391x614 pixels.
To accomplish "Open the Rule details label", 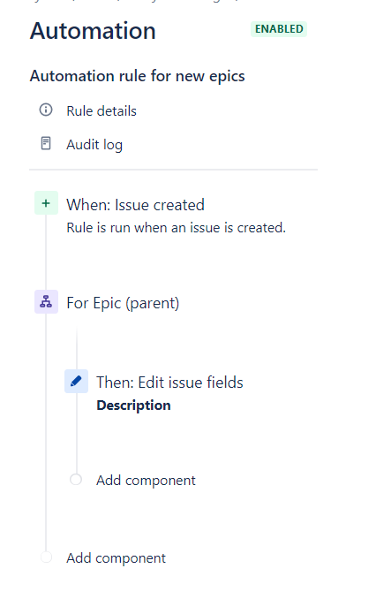I will pyautogui.click(x=102, y=110).
